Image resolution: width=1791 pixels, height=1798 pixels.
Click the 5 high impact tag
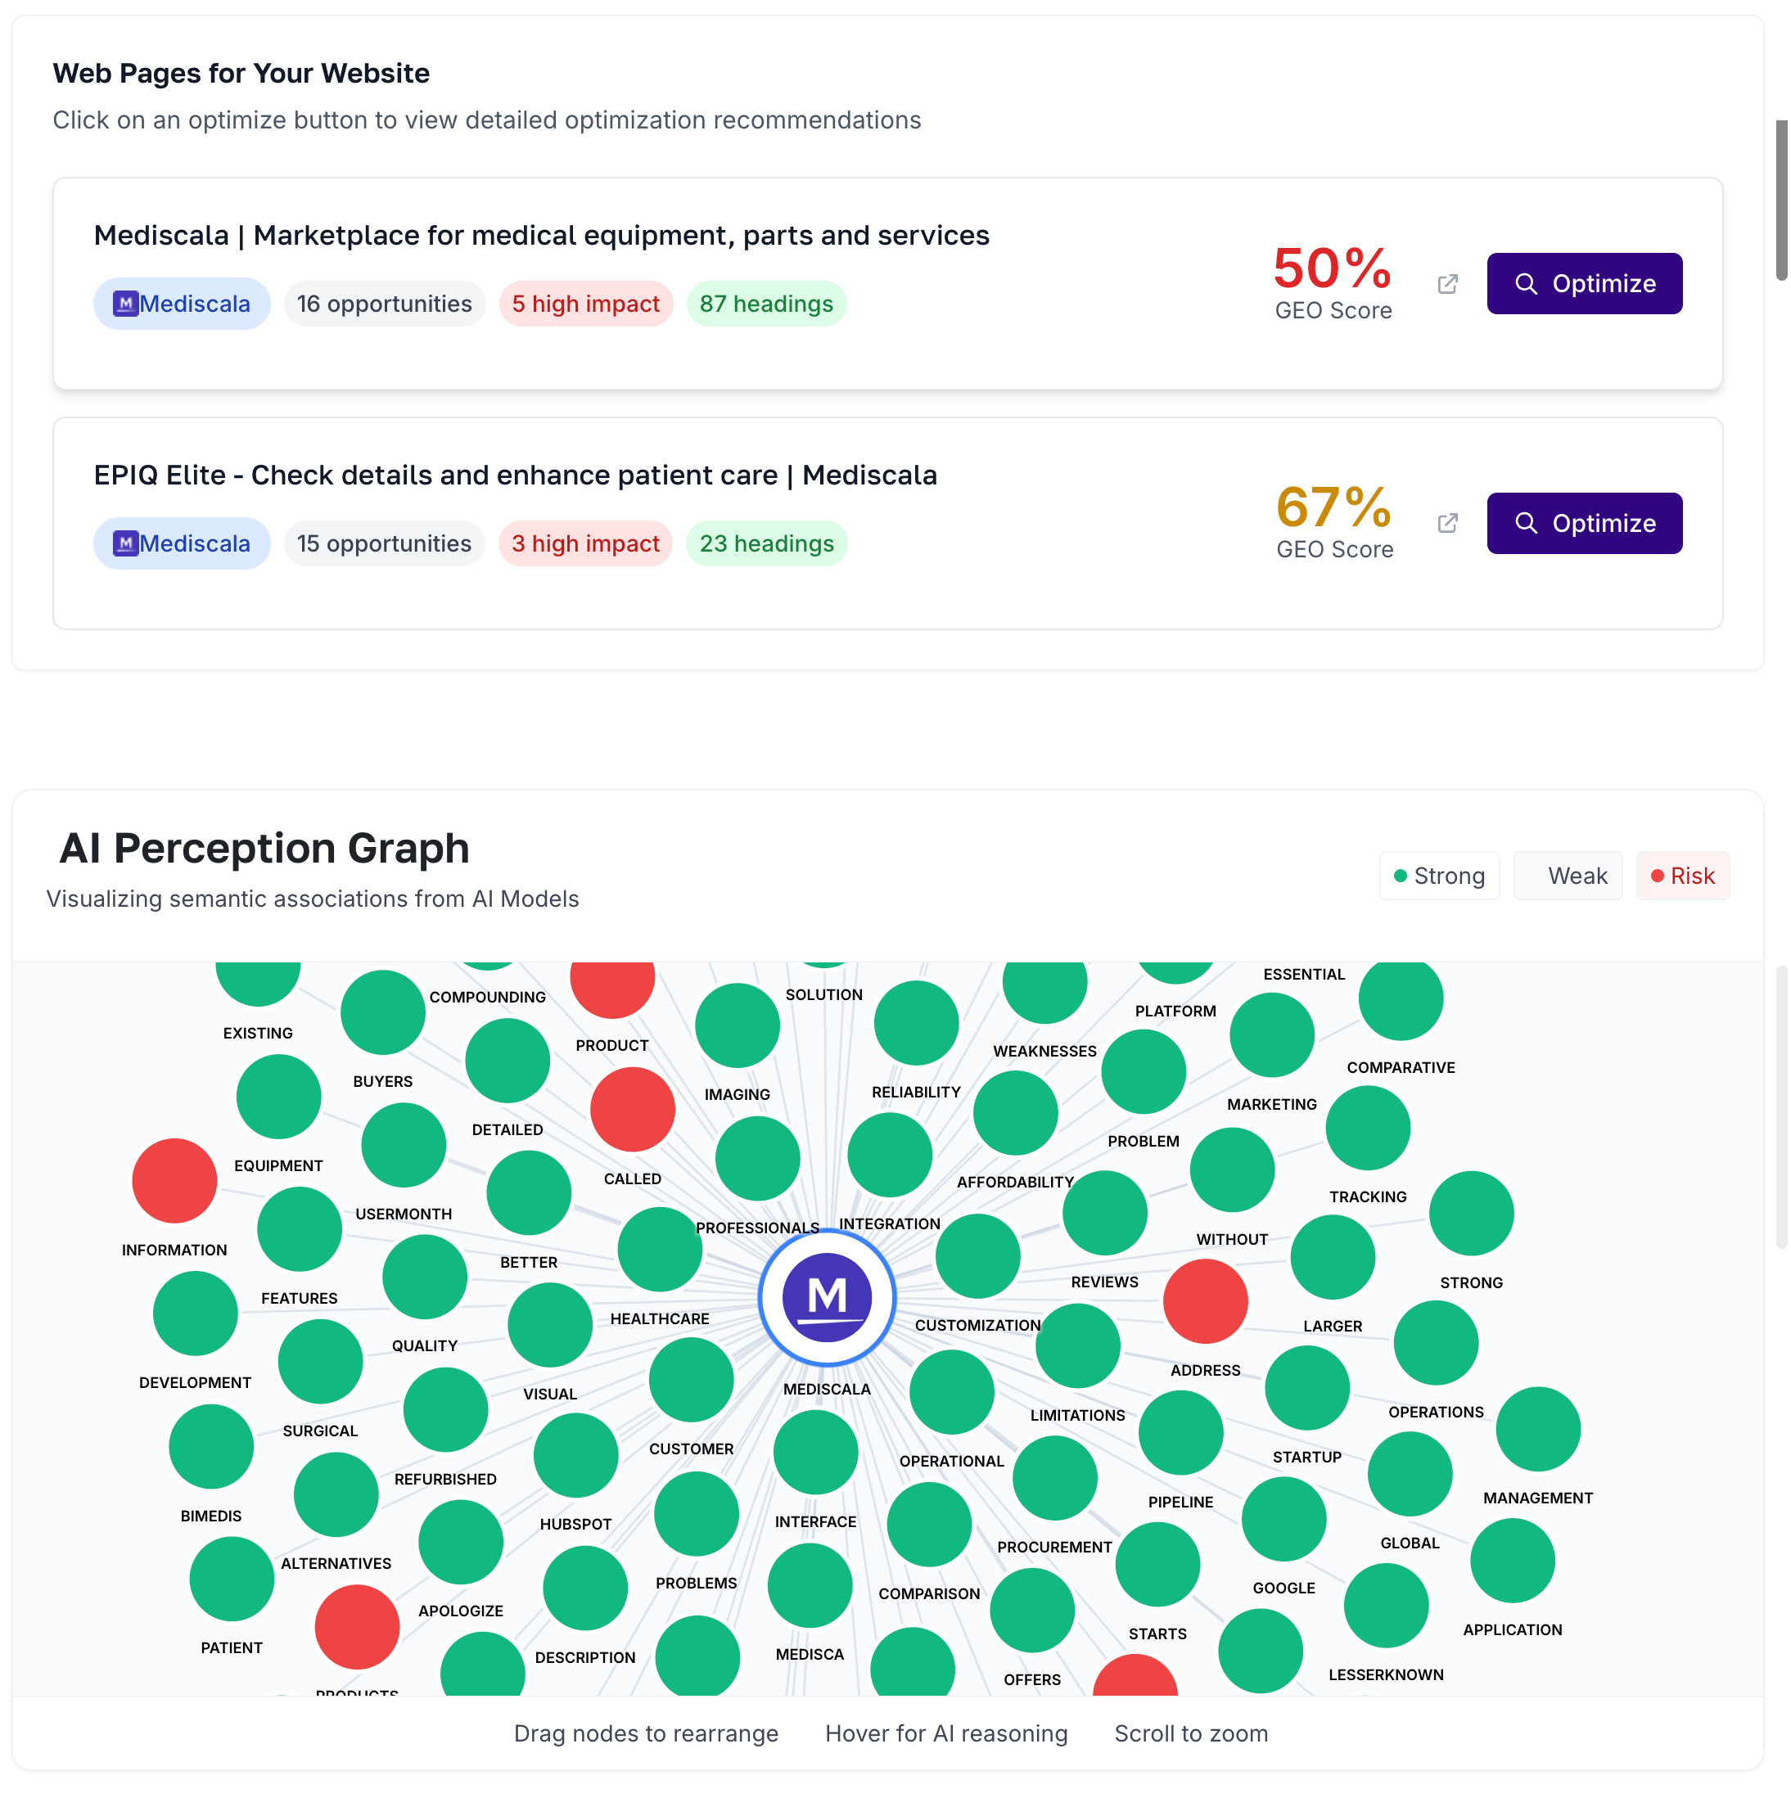(585, 304)
